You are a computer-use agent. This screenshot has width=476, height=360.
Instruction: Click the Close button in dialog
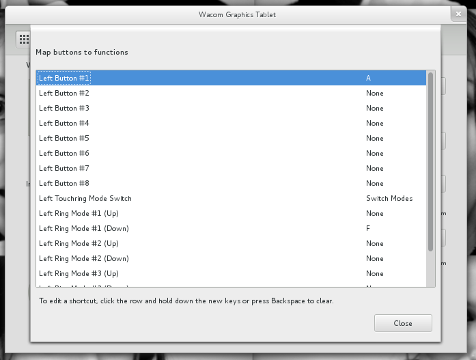(403, 323)
